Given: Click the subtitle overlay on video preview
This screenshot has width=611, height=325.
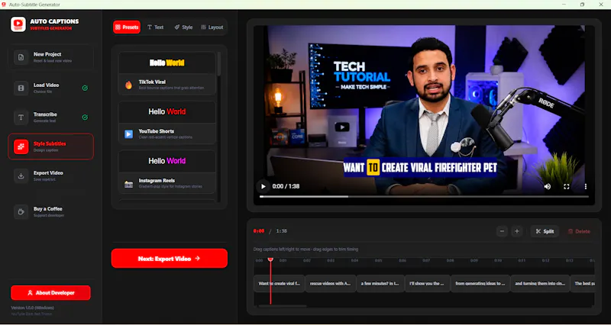Looking at the screenshot, I should click(x=420, y=167).
